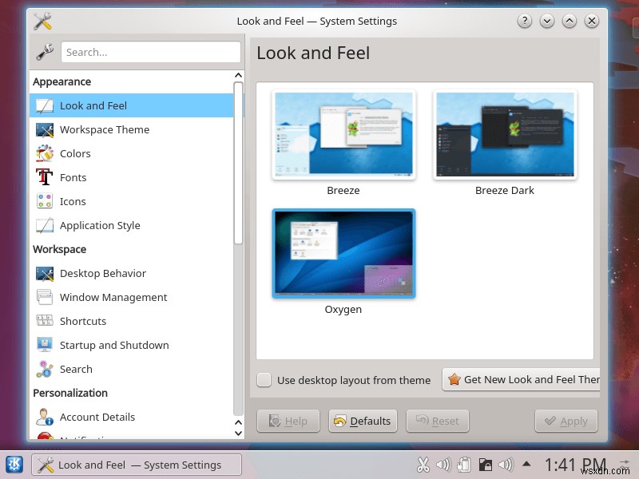Open Fonts settings
The image size is (639, 479).
73,177
